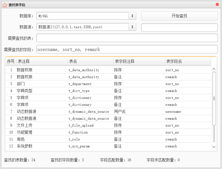Select the t_role table name cell
The width and height of the screenshot is (222, 169).
pyautogui.click(x=74, y=139)
